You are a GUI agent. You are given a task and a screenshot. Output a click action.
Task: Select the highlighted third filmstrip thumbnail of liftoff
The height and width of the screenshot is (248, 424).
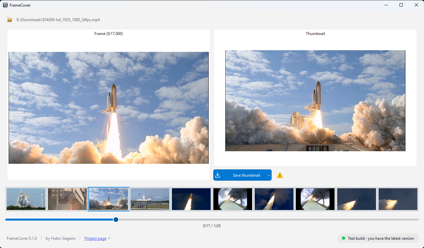[109, 199]
